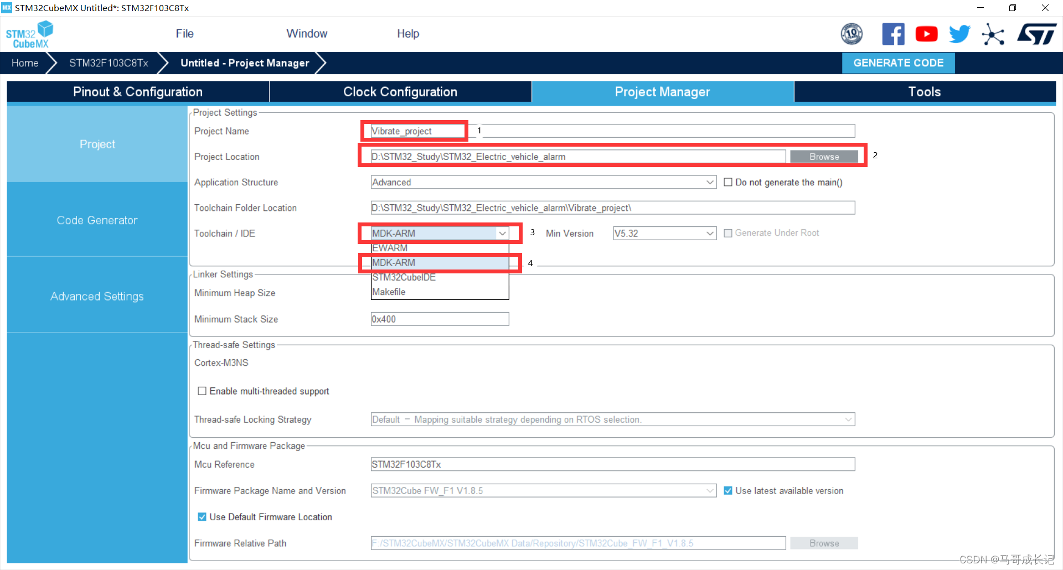Open Firmware Package Name and Version dropdown

tap(544, 490)
